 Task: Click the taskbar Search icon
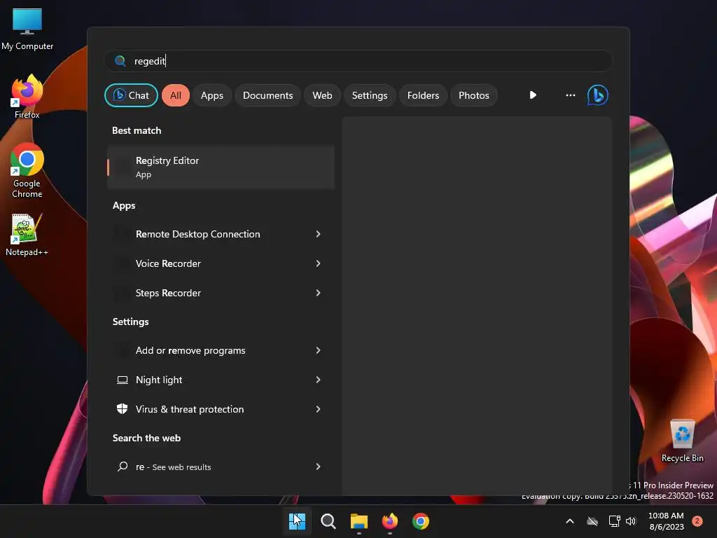328,521
